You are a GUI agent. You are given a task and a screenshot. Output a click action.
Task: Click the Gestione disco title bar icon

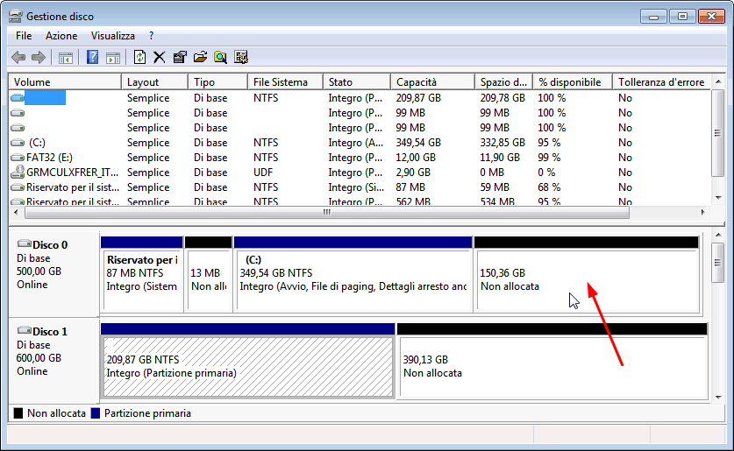(16, 17)
